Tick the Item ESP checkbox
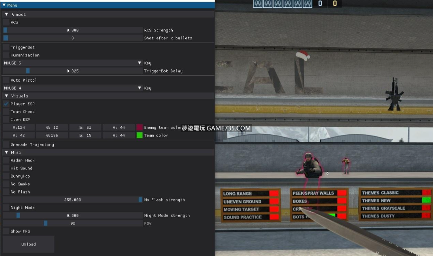This screenshot has width=433, height=256. pyautogui.click(x=6, y=120)
